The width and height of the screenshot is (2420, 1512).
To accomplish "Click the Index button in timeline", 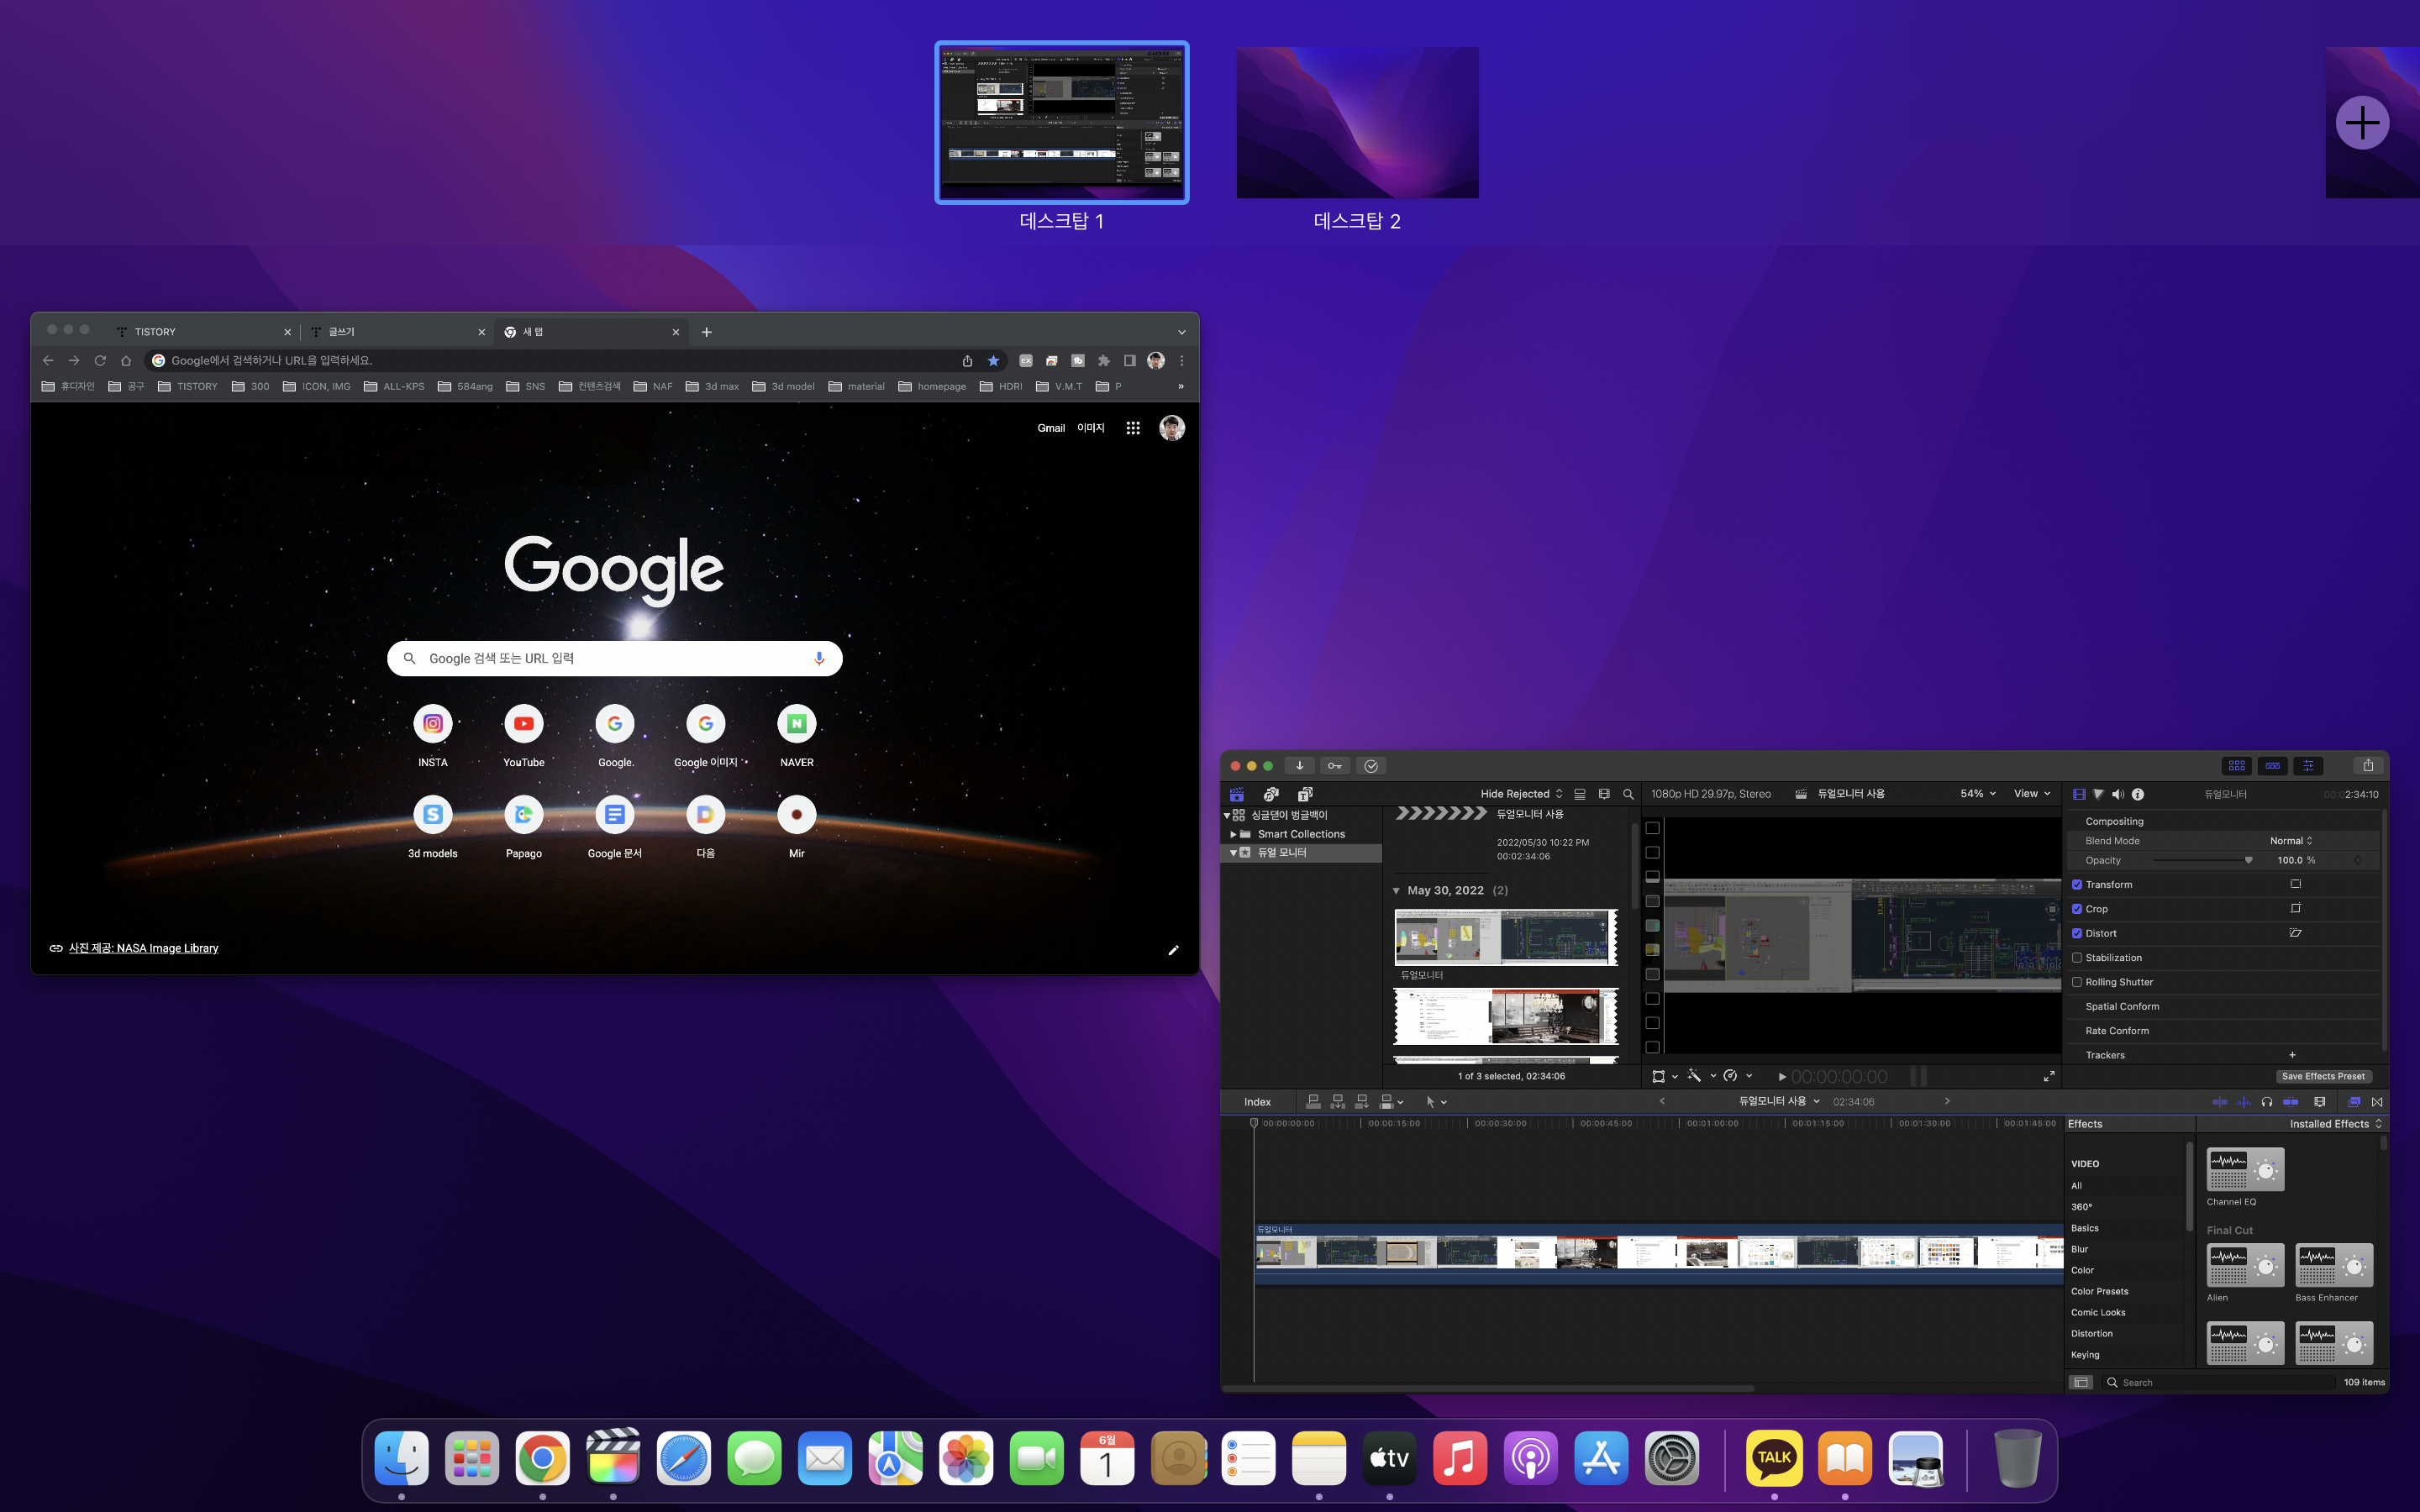I will pos(1257,1102).
